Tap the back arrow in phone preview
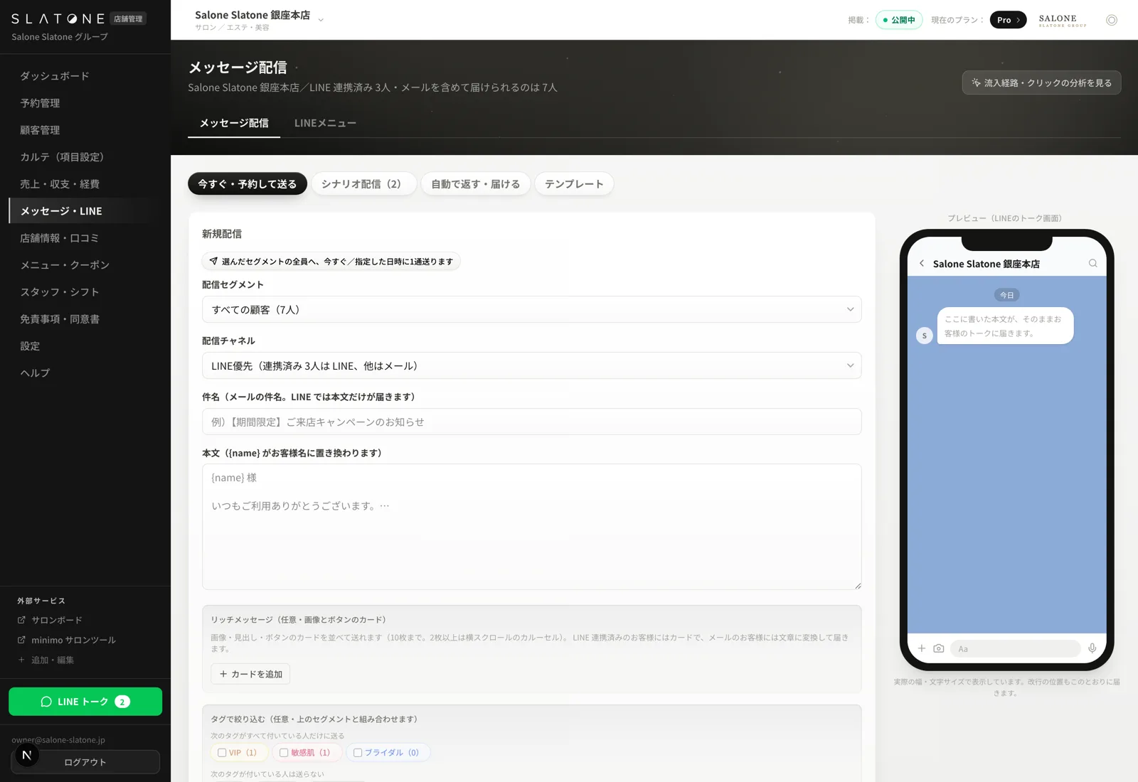Viewport: 1138px width, 782px height. [922, 264]
